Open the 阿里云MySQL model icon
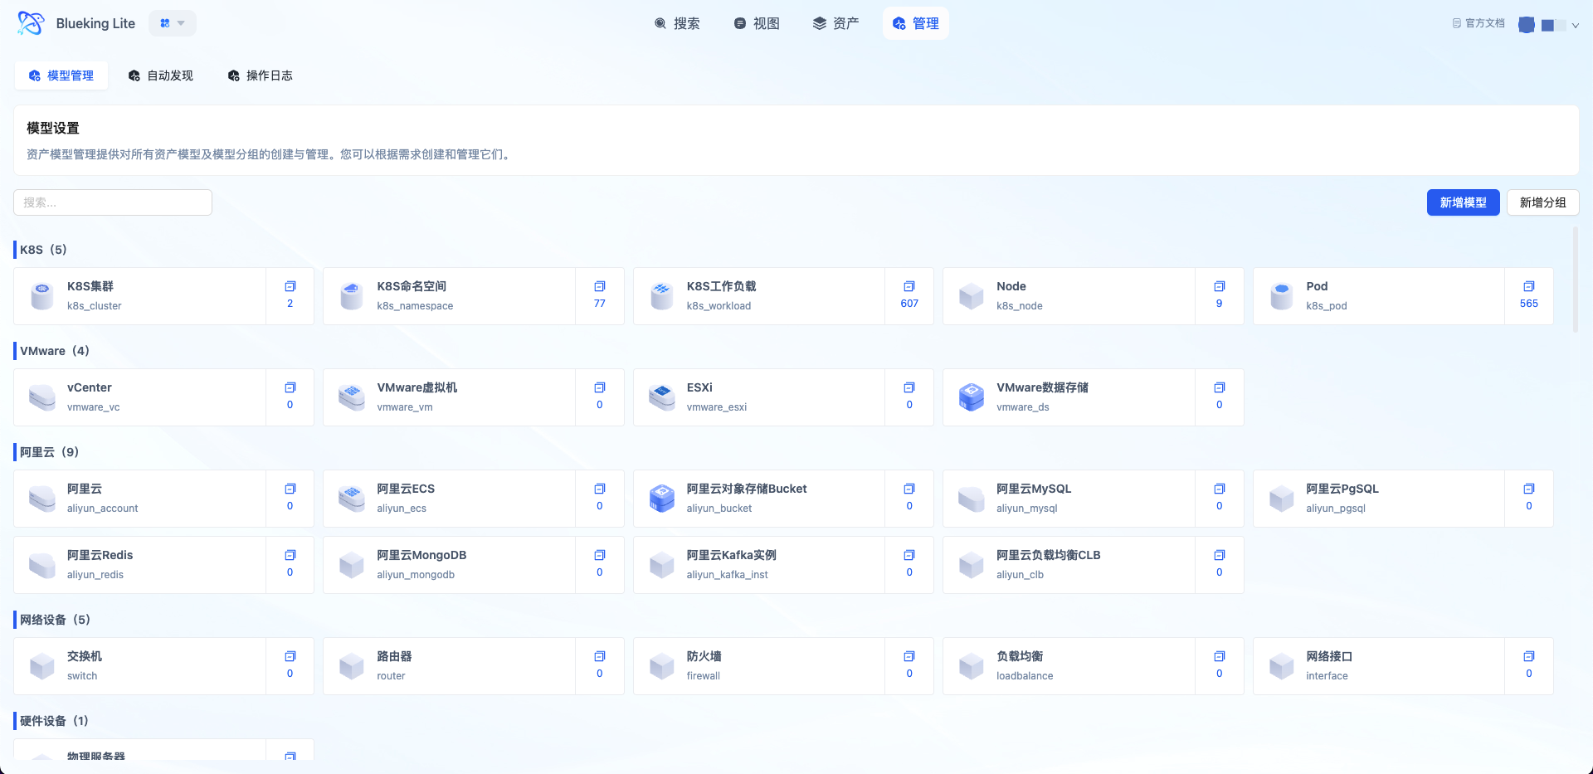The width and height of the screenshot is (1593, 774). (972, 499)
